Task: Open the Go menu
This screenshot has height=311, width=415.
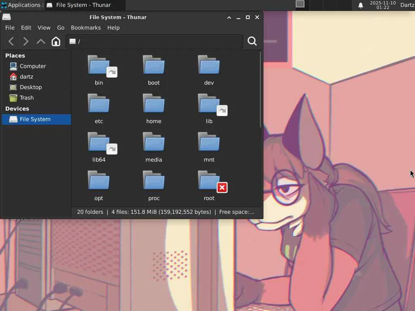Action: [x=61, y=28]
